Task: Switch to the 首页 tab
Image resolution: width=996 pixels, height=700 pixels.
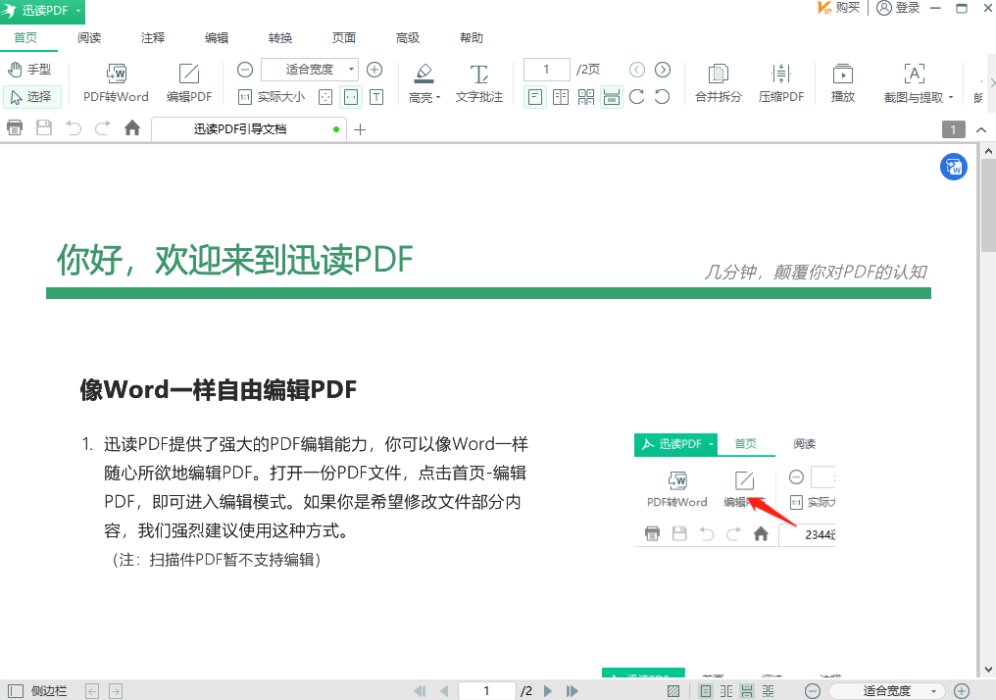Action: click(x=26, y=38)
